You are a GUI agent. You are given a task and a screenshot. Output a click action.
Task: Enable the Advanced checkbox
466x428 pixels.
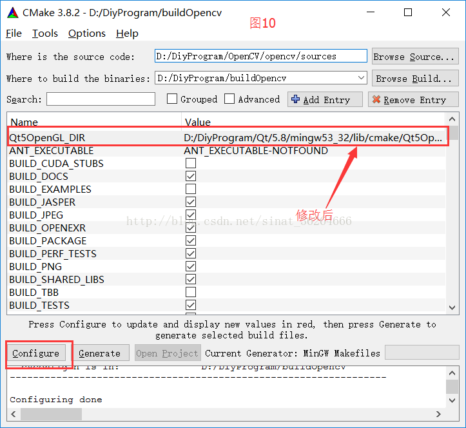[x=229, y=99]
